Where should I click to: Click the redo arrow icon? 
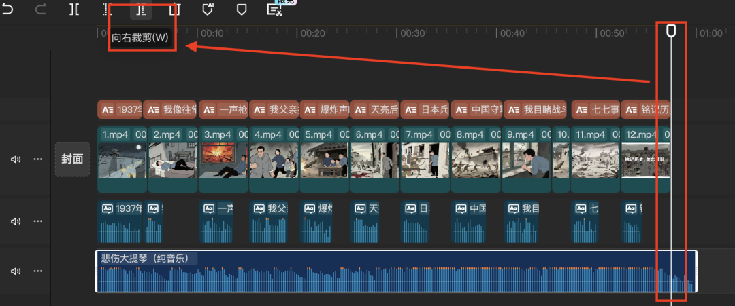click(41, 9)
